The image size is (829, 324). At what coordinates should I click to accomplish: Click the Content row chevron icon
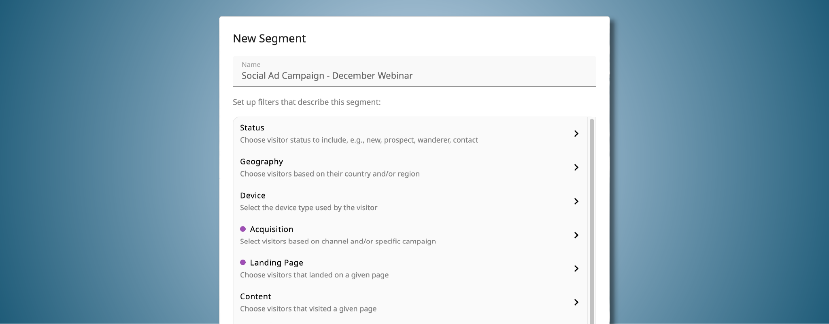click(576, 302)
